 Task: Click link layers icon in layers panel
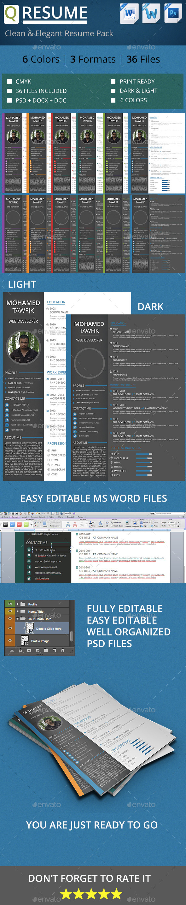point(12,651)
